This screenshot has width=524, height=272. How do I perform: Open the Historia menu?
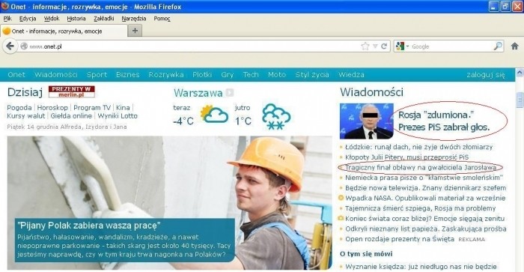click(76, 19)
